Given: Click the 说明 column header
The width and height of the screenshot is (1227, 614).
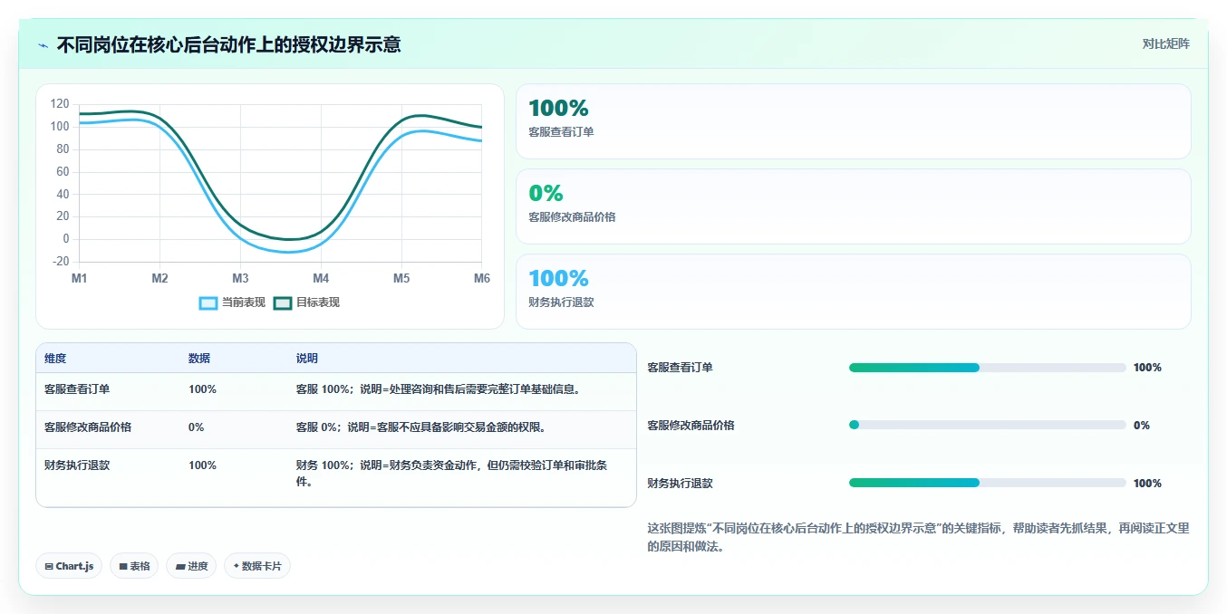Looking at the screenshot, I should pyautogui.click(x=307, y=359).
